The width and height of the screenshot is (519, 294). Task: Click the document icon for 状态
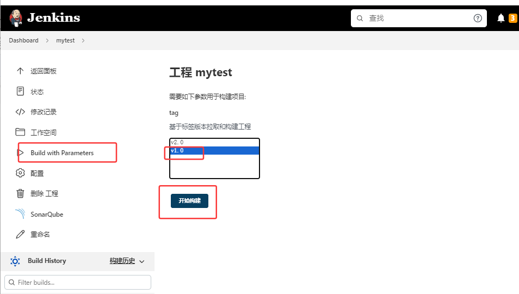pos(20,91)
